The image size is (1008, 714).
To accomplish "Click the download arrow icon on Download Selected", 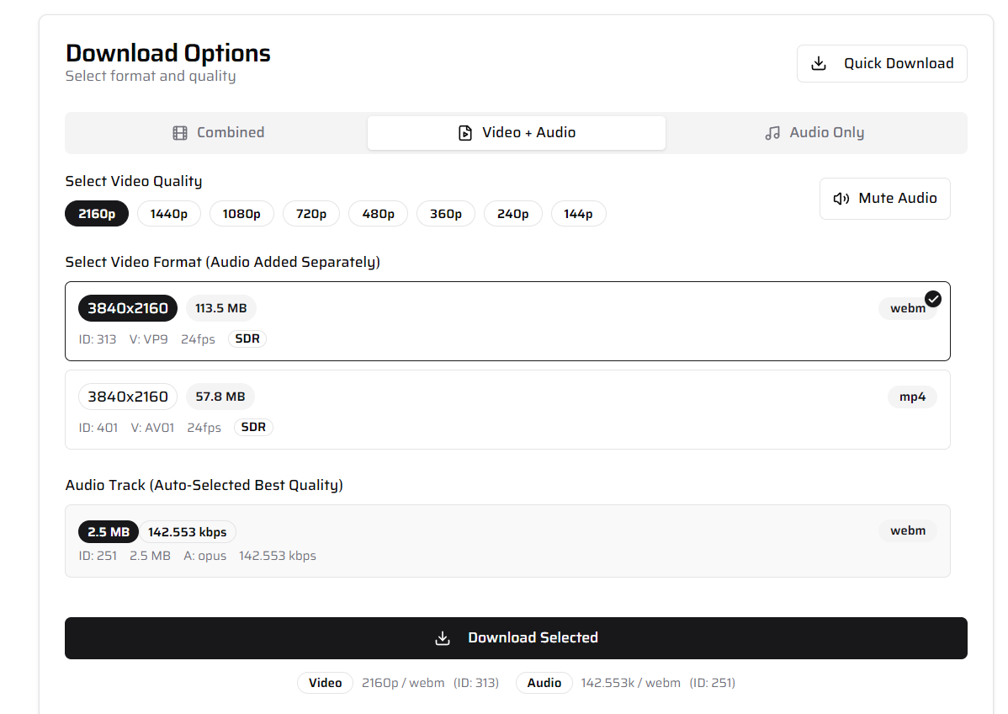I will tap(443, 637).
